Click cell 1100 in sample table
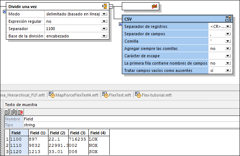Viewport: 240px width, 156px height. coord(19,139)
